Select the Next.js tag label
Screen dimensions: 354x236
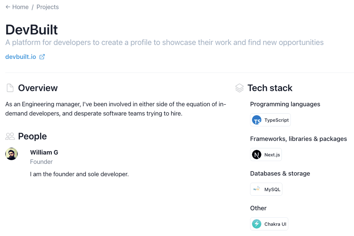tap(272, 155)
